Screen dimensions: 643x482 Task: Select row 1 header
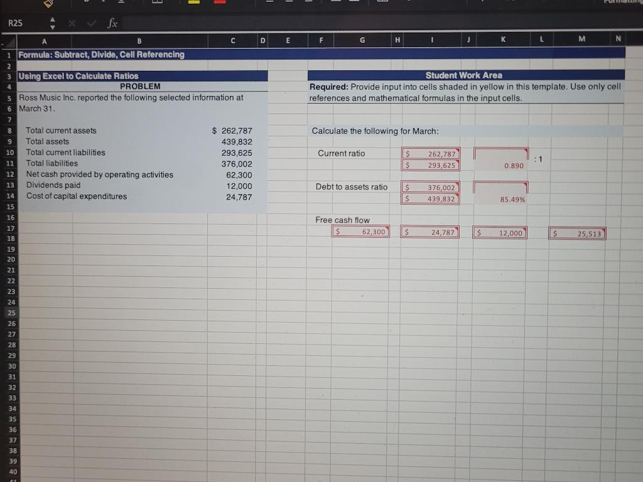click(x=9, y=55)
